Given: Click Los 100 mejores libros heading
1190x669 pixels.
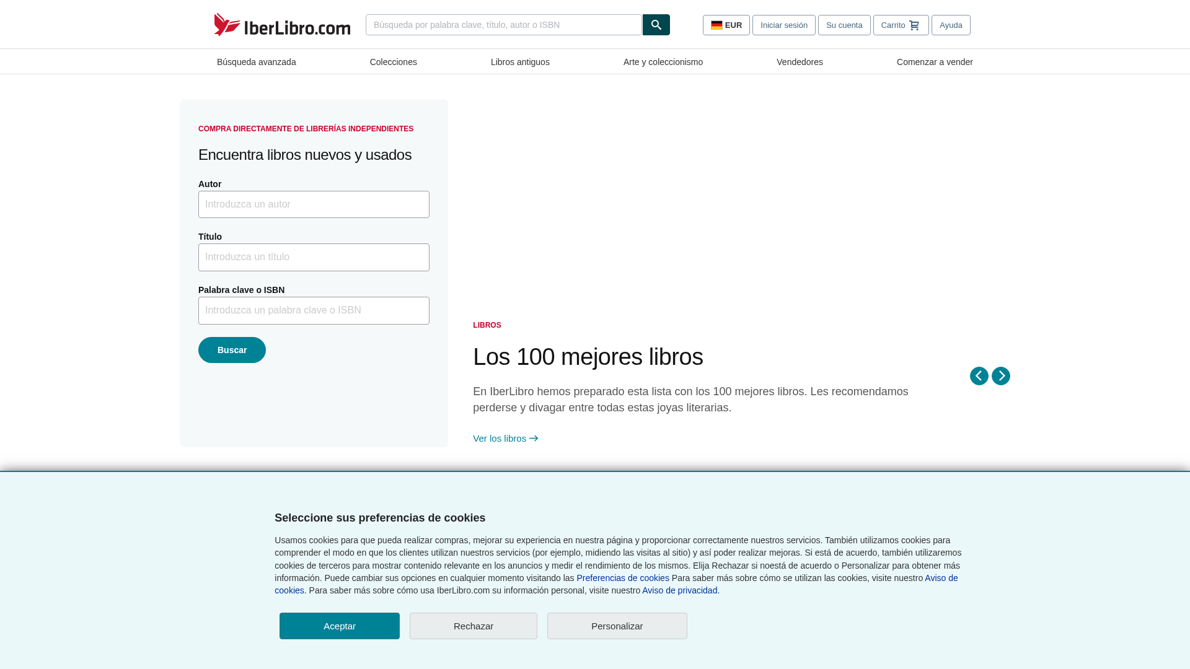Looking at the screenshot, I should 588,357.
